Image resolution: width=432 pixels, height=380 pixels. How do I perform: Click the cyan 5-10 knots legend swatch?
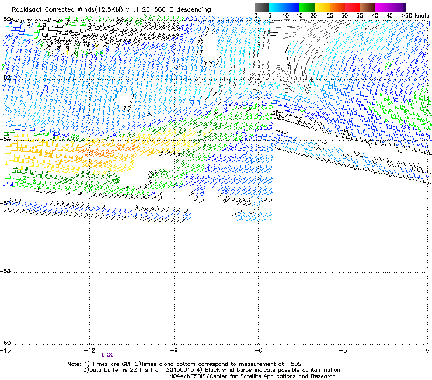pos(277,7)
